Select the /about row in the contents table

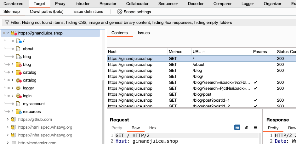point(198,65)
